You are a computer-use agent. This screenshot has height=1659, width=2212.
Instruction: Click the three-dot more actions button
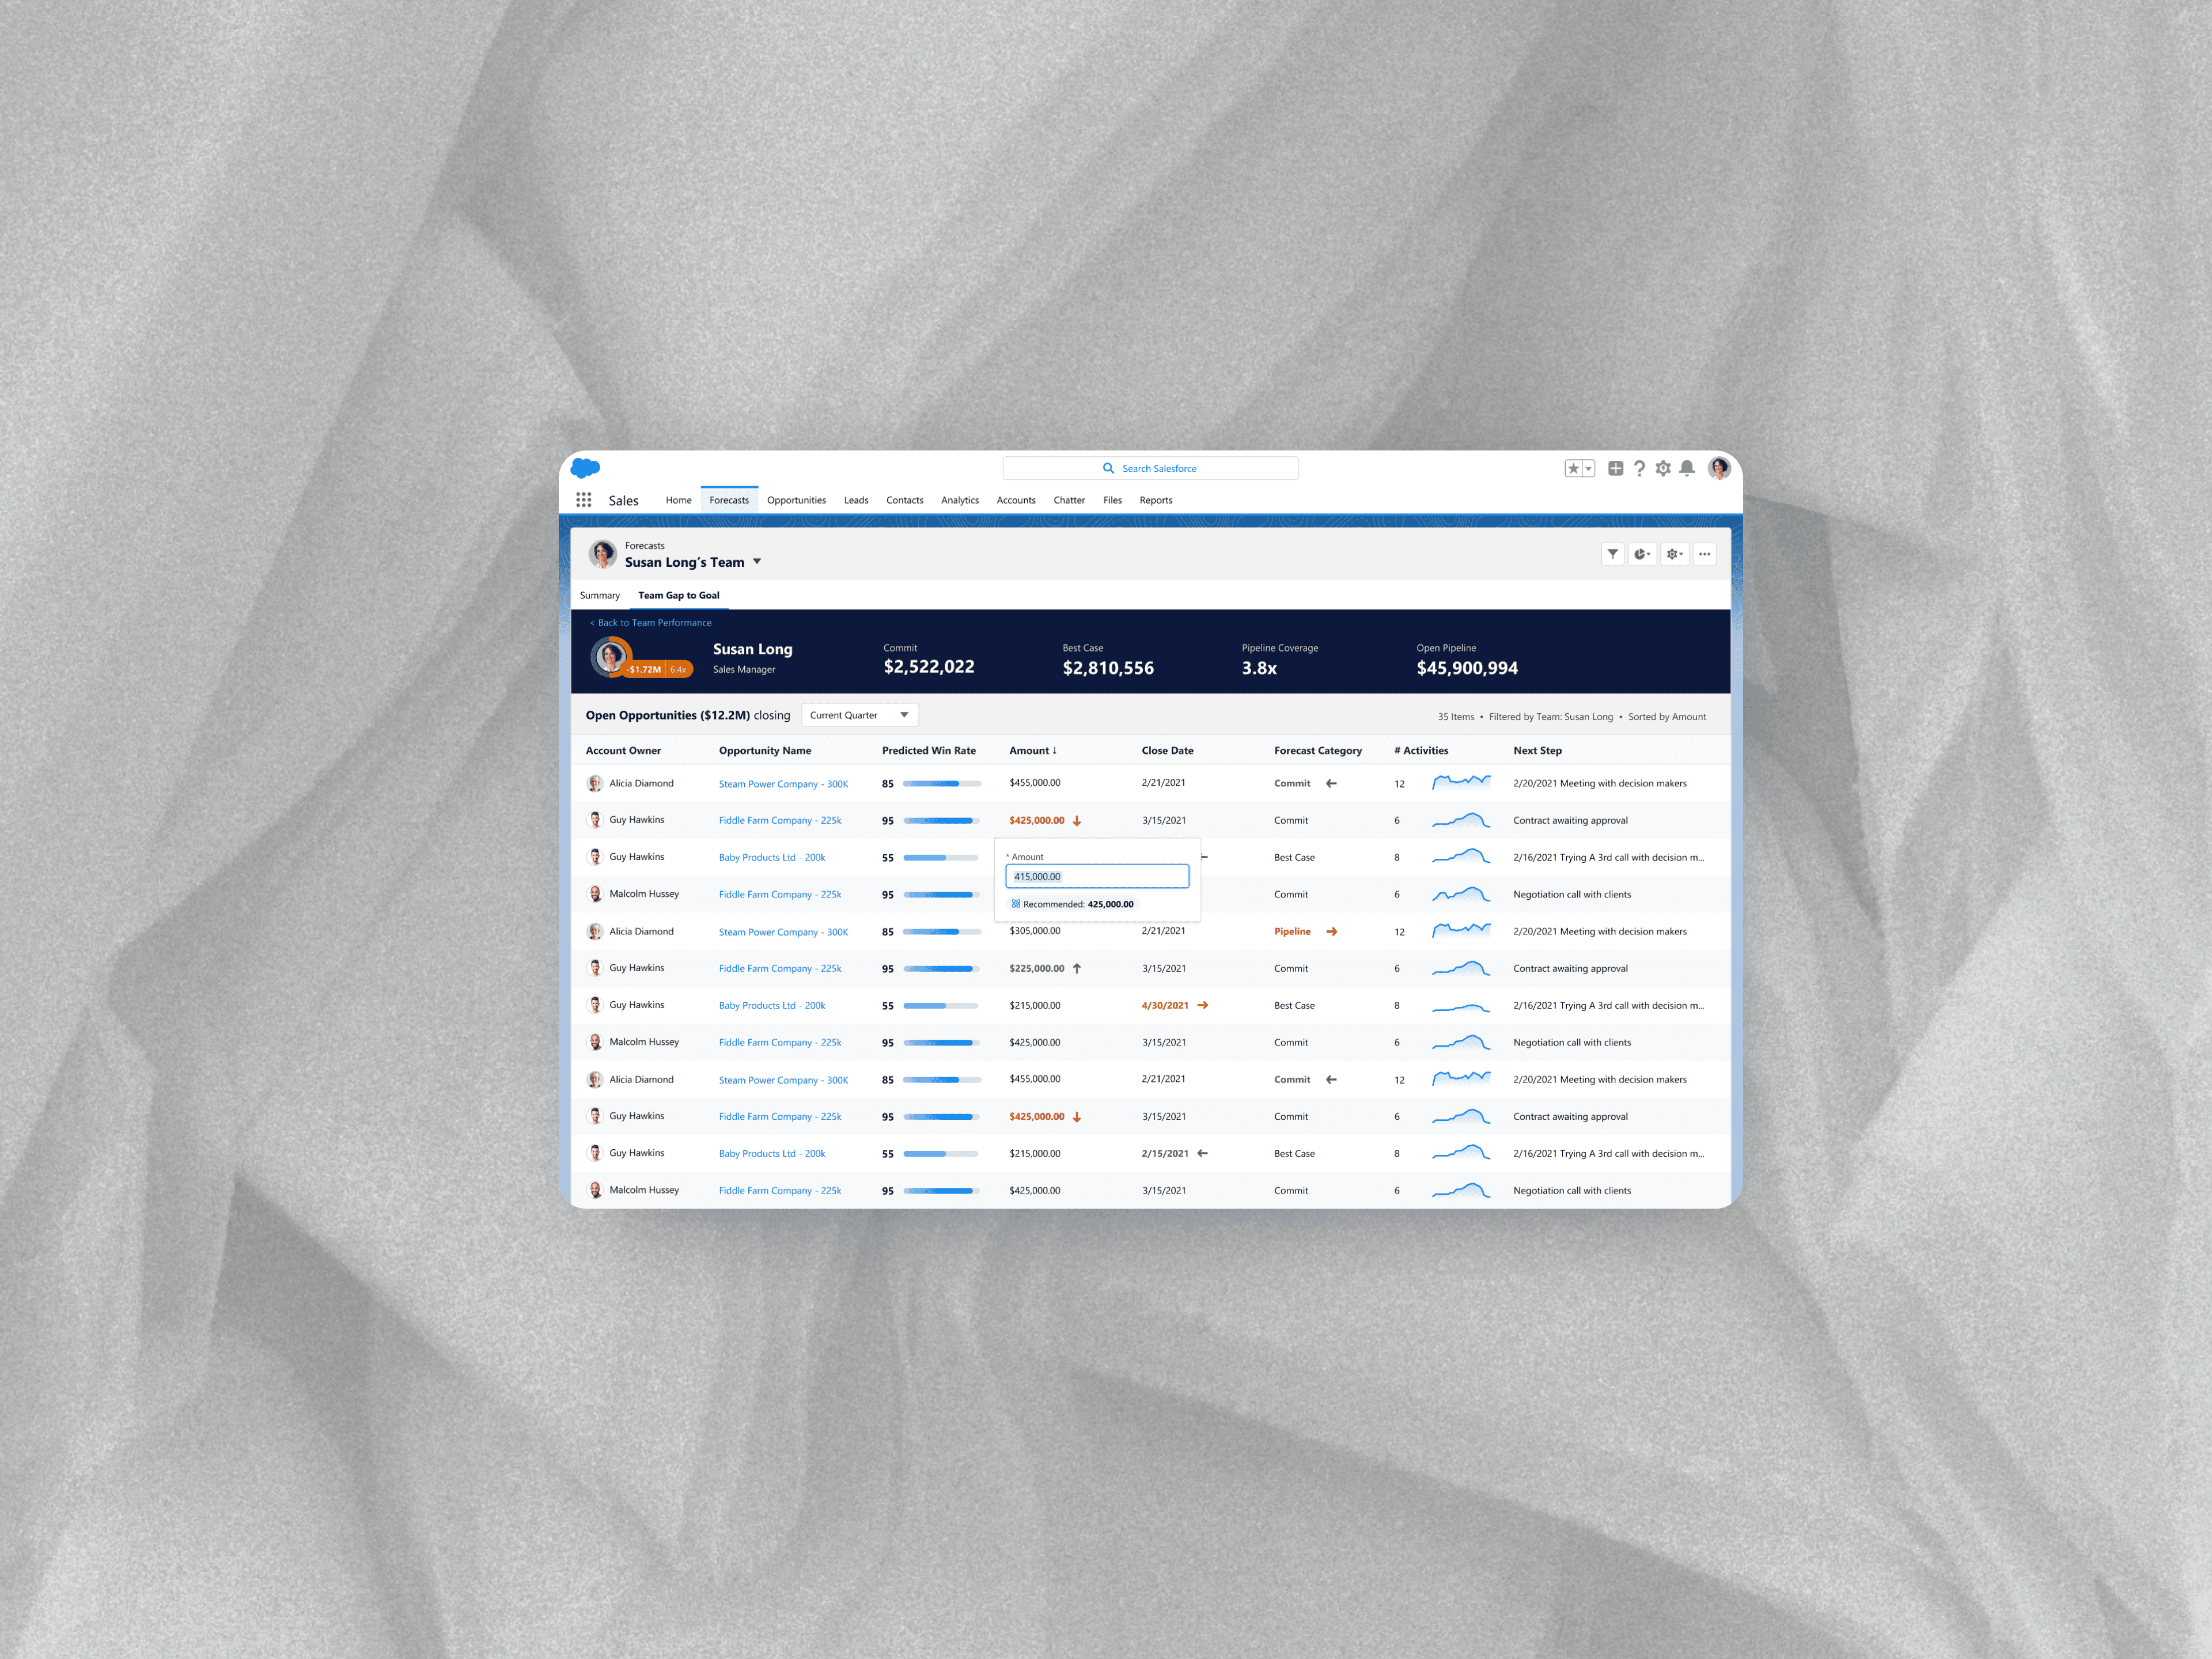[x=1704, y=554]
